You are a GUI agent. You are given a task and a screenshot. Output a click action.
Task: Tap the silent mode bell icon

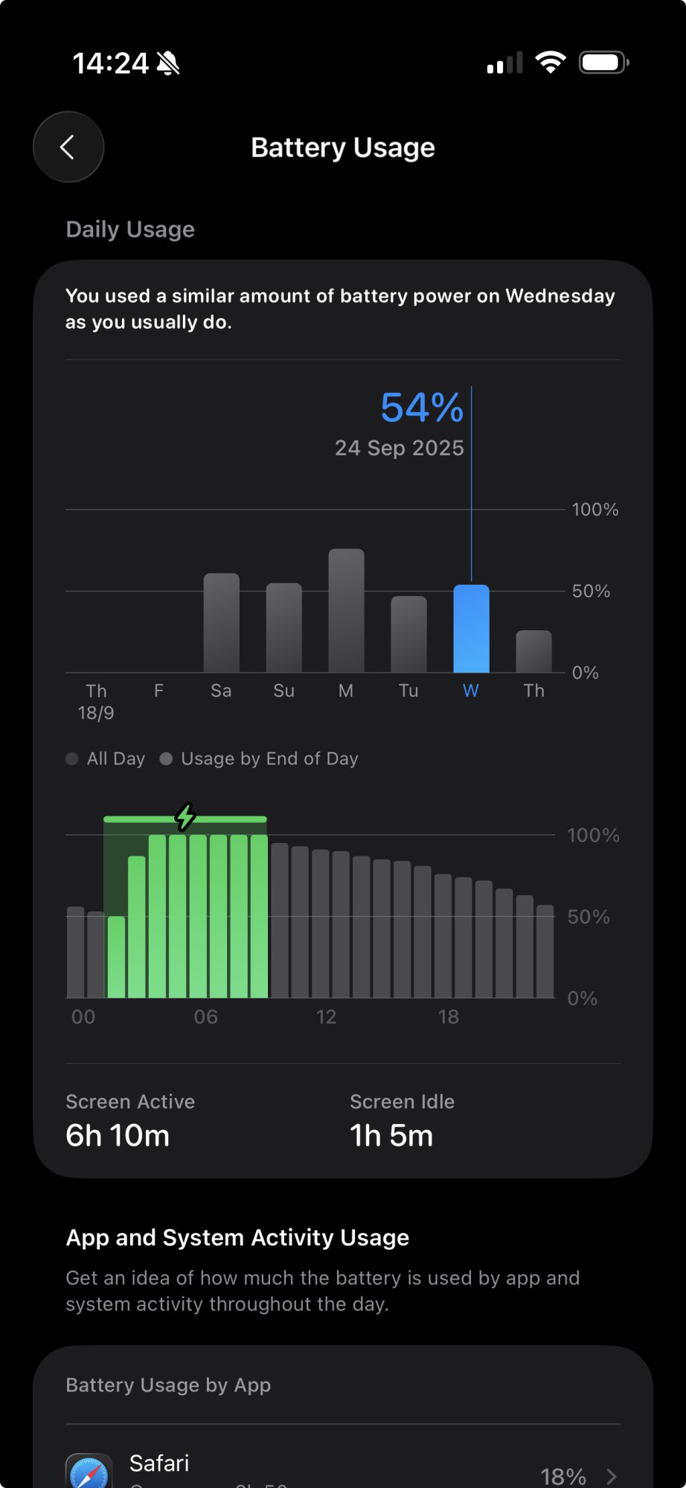[168, 63]
